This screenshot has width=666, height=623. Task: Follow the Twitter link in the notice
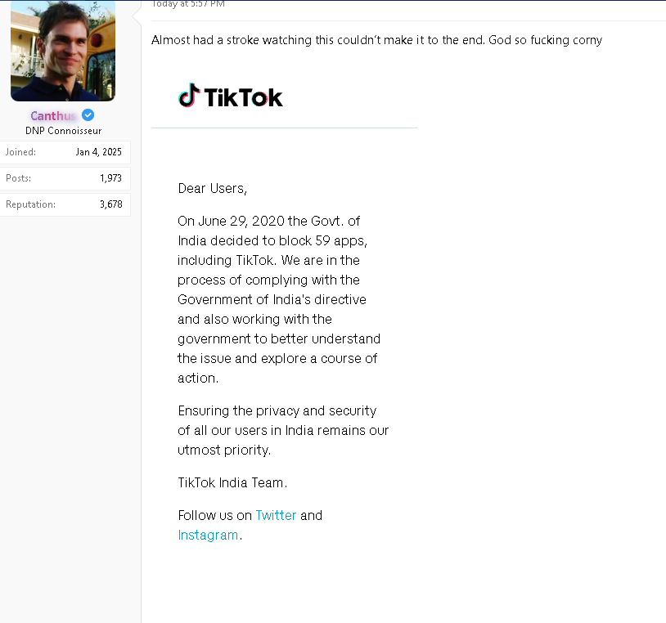[x=276, y=515]
